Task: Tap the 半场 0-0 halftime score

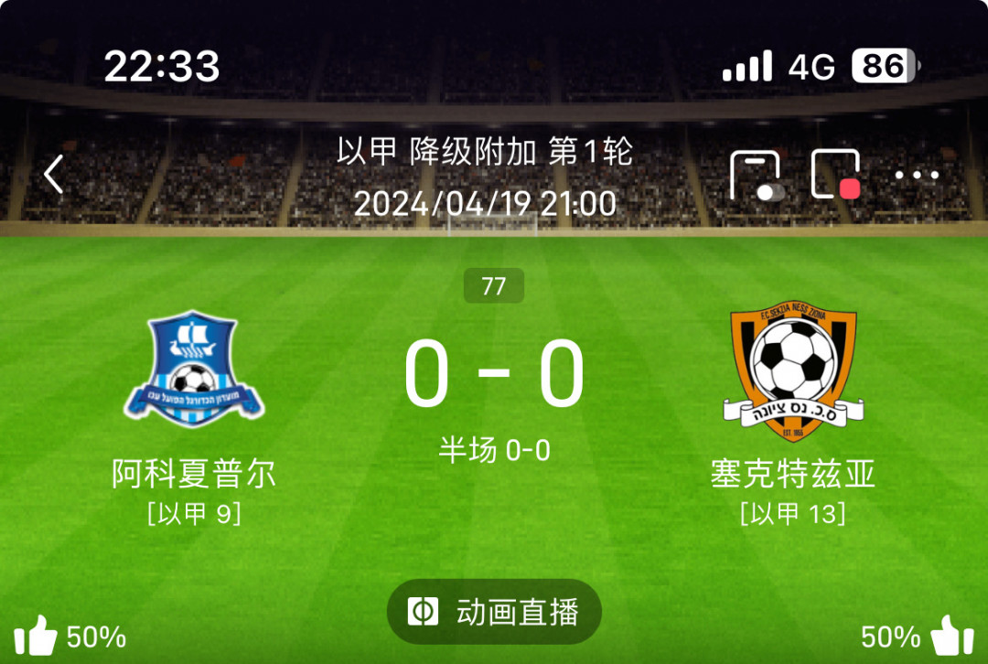Action: [x=495, y=450]
